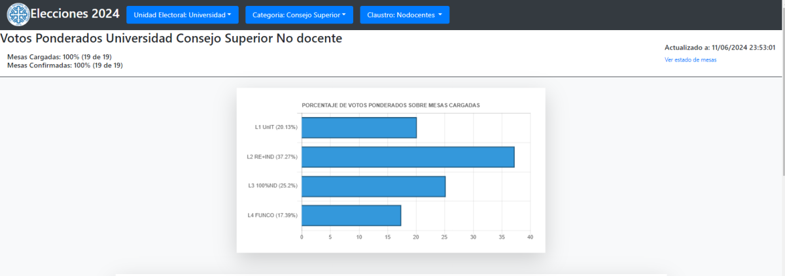The image size is (785, 276).
Task: Select the L4 FUNCO chart bar
Action: point(351,215)
